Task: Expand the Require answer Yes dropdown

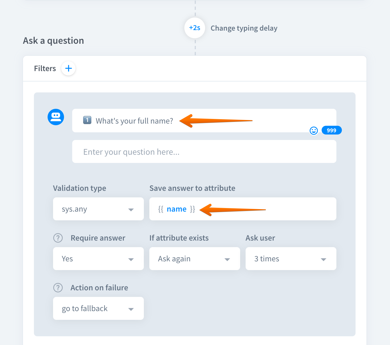Action: click(x=98, y=259)
